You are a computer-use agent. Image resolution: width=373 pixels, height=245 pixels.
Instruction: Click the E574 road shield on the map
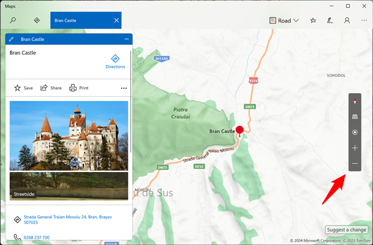tap(253, 81)
